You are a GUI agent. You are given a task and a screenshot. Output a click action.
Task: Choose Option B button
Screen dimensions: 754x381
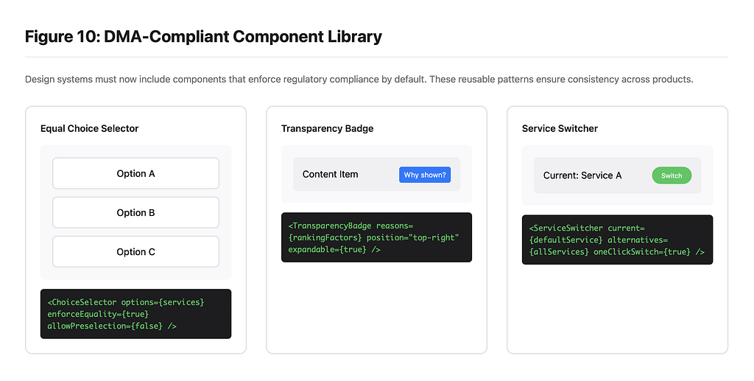click(x=135, y=213)
